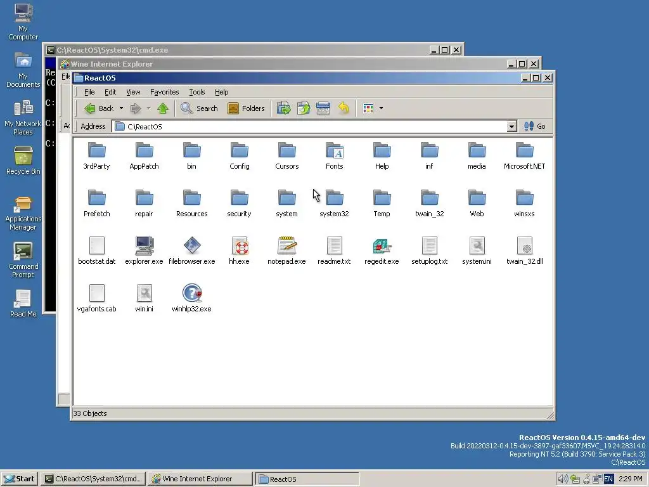Open the Edit menu
Viewport: 649px width, 487px height.
click(110, 92)
